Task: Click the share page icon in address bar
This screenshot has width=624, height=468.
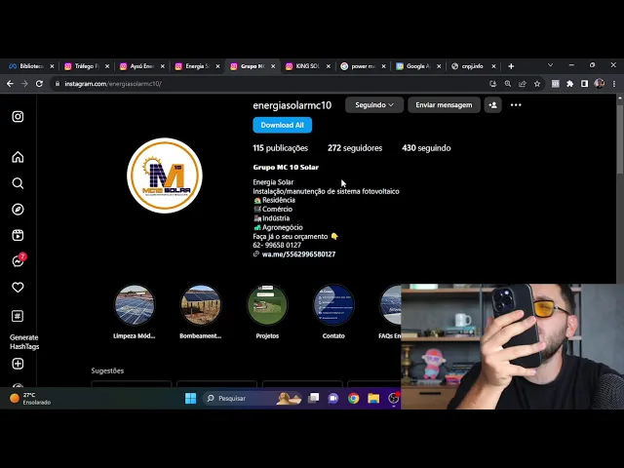Action: (x=523, y=84)
